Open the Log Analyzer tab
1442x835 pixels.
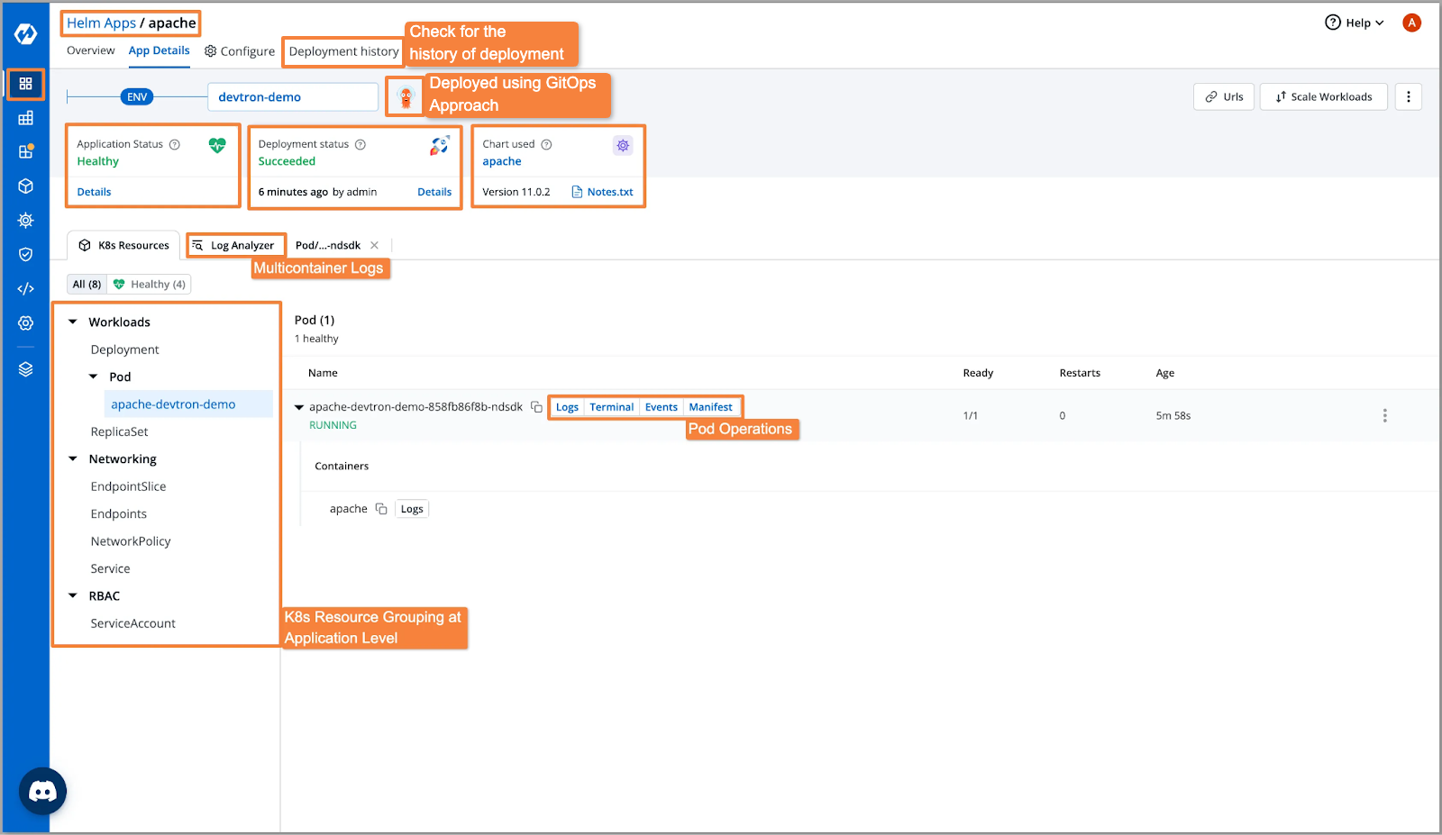pyautogui.click(x=233, y=245)
